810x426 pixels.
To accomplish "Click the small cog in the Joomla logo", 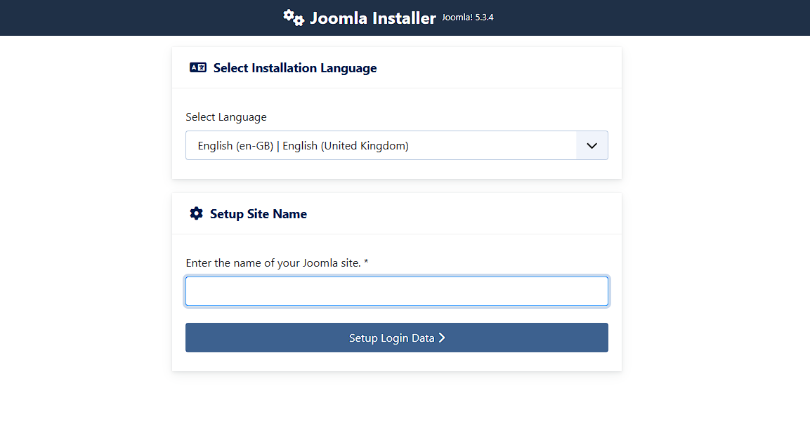I will (297, 22).
